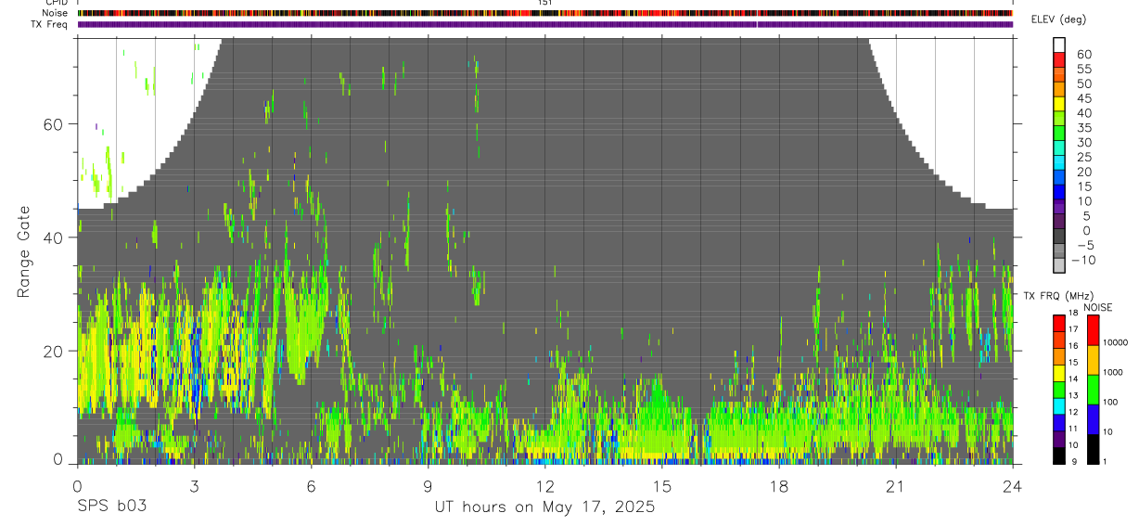Click the 'TX Freq' row label at top left
Viewport: 1139px width, 526px height.
click(x=50, y=23)
